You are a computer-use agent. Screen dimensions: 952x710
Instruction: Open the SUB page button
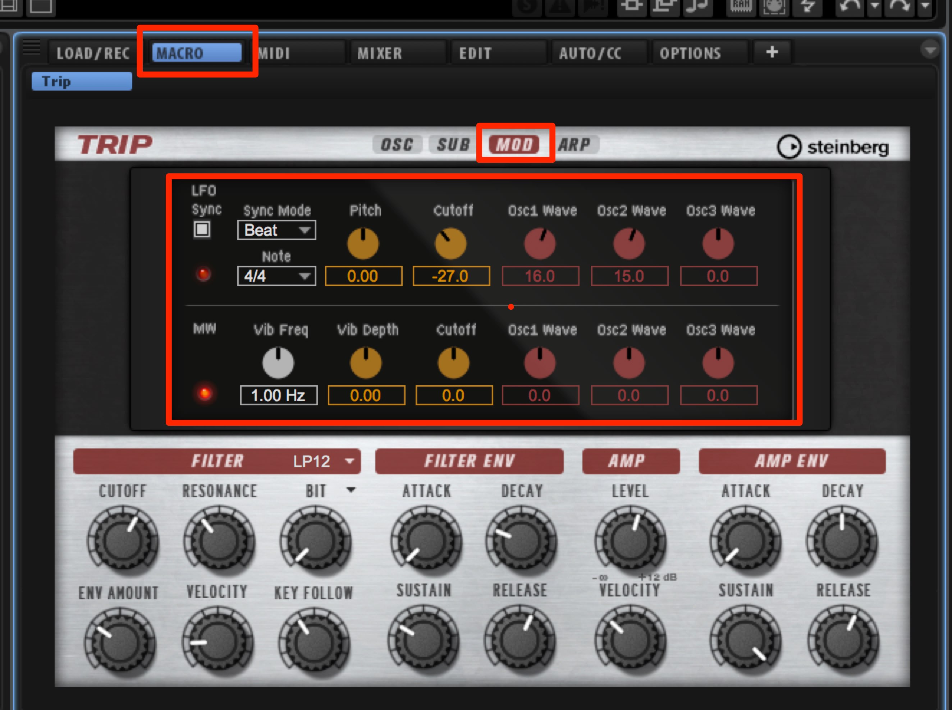(453, 144)
